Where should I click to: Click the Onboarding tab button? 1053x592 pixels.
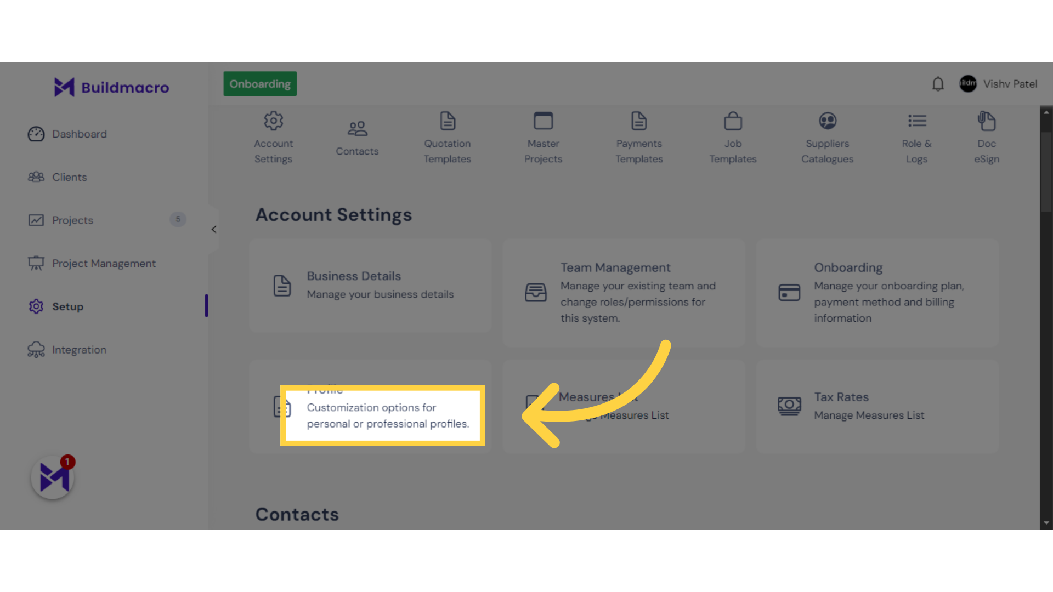point(259,84)
